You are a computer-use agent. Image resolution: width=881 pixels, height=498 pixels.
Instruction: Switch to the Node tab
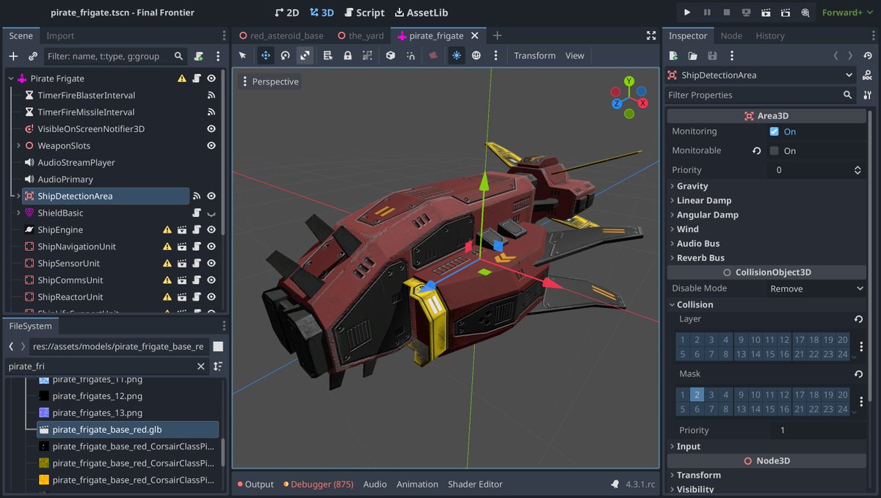point(731,36)
